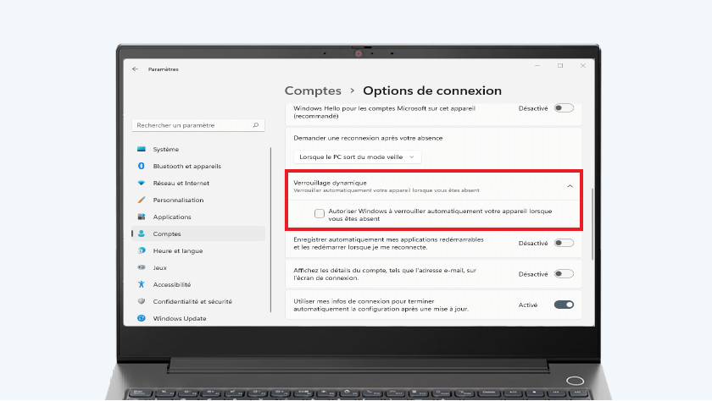Go to Personnalisation settings
The height and width of the screenshot is (401, 712).
[178, 200]
